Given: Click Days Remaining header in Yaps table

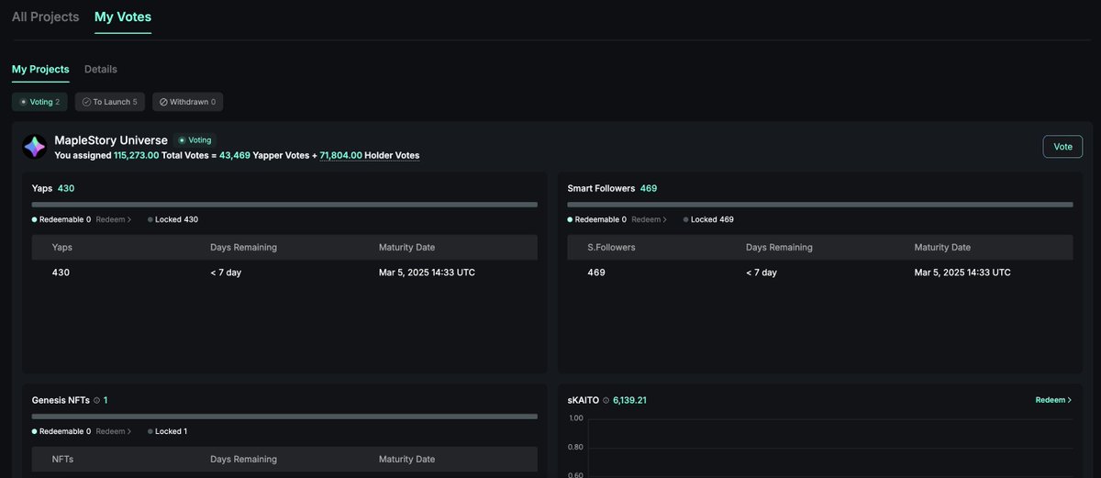Looking at the screenshot, I should [x=243, y=248].
